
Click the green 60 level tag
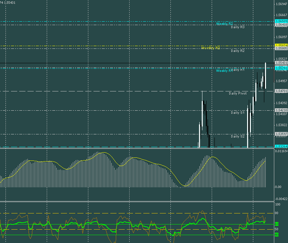tap(276, 224)
